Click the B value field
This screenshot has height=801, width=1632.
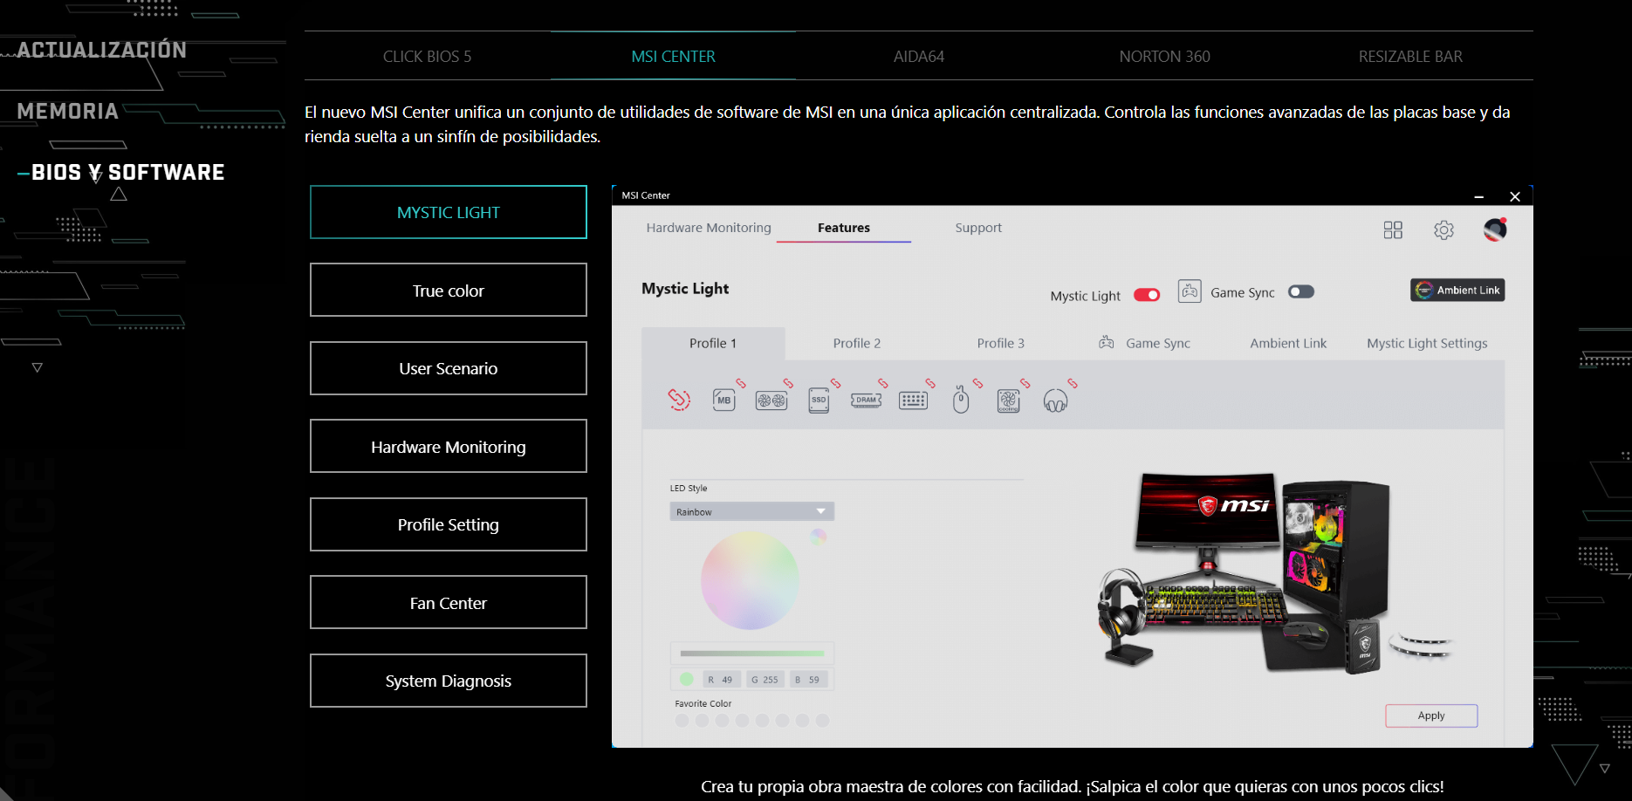809,680
